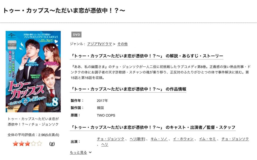Click the DVD cover thumbnail image
The image size is (257, 160).
click(x=33, y=71)
